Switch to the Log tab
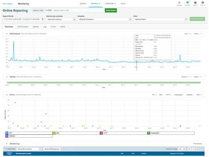This screenshot has height=157, width=209. tap(45, 27)
